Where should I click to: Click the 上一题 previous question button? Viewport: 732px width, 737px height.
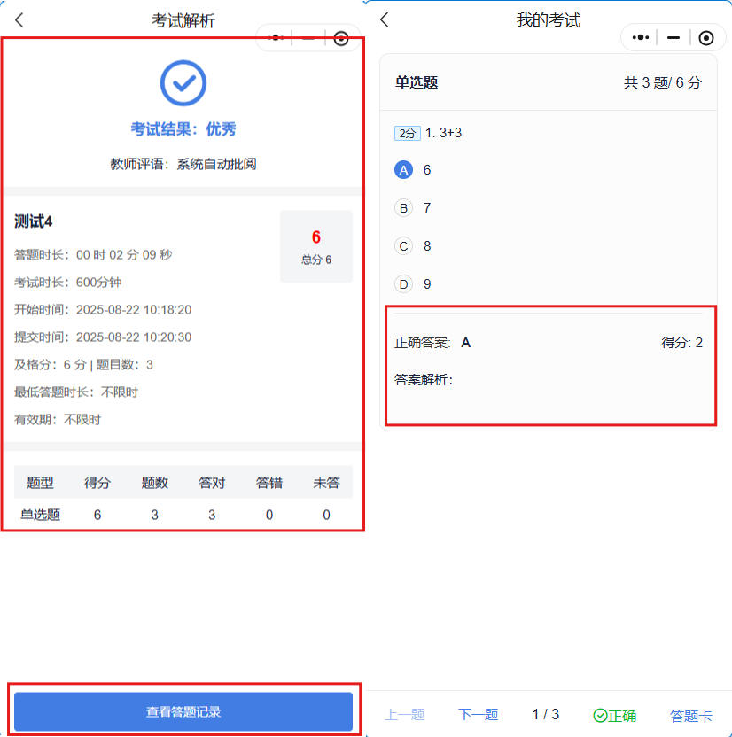[405, 715]
